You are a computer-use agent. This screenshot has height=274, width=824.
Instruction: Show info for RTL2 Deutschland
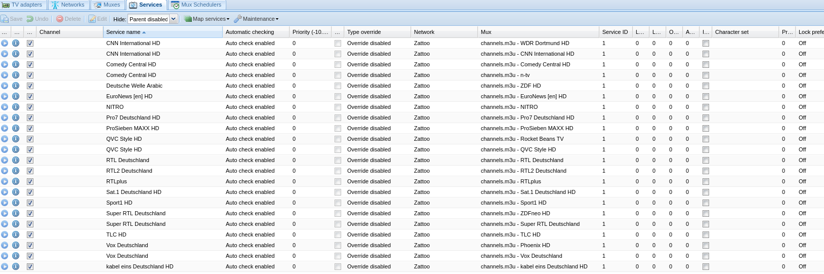tap(16, 171)
